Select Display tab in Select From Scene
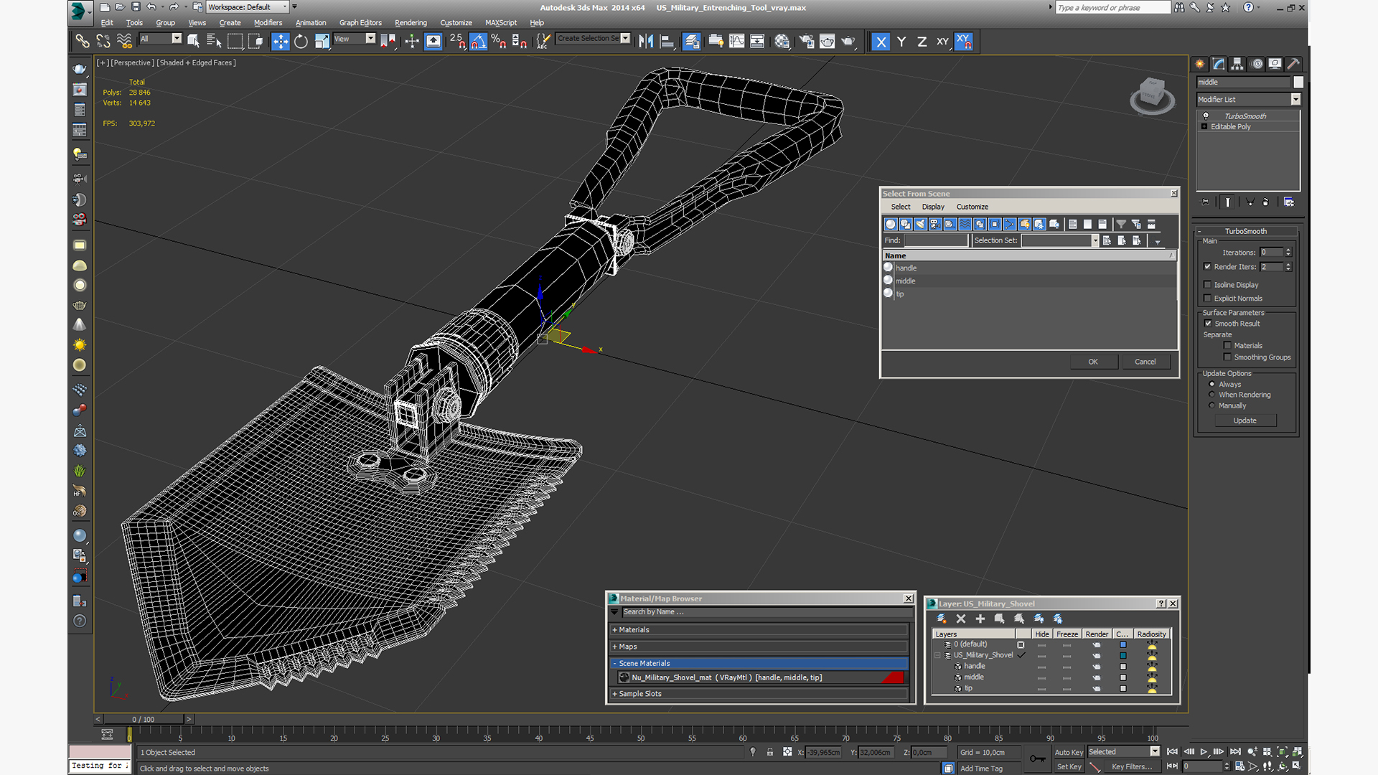 (933, 206)
